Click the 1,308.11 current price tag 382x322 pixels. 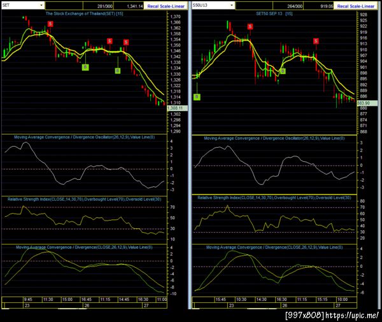[178, 108]
